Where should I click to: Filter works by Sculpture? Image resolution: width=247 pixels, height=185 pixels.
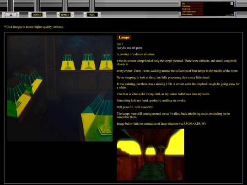[192, 9]
